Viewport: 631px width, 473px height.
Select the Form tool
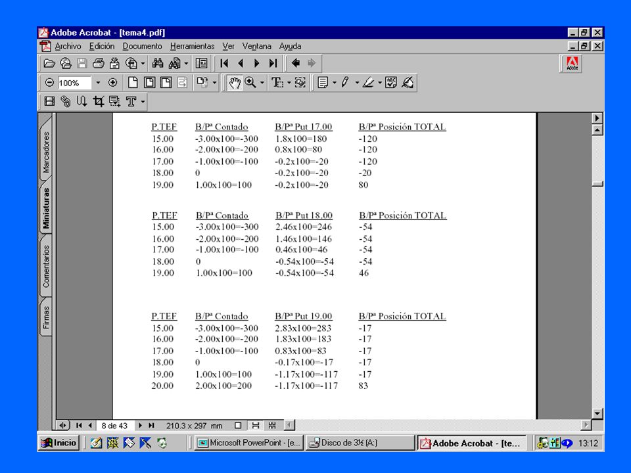click(114, 101)
